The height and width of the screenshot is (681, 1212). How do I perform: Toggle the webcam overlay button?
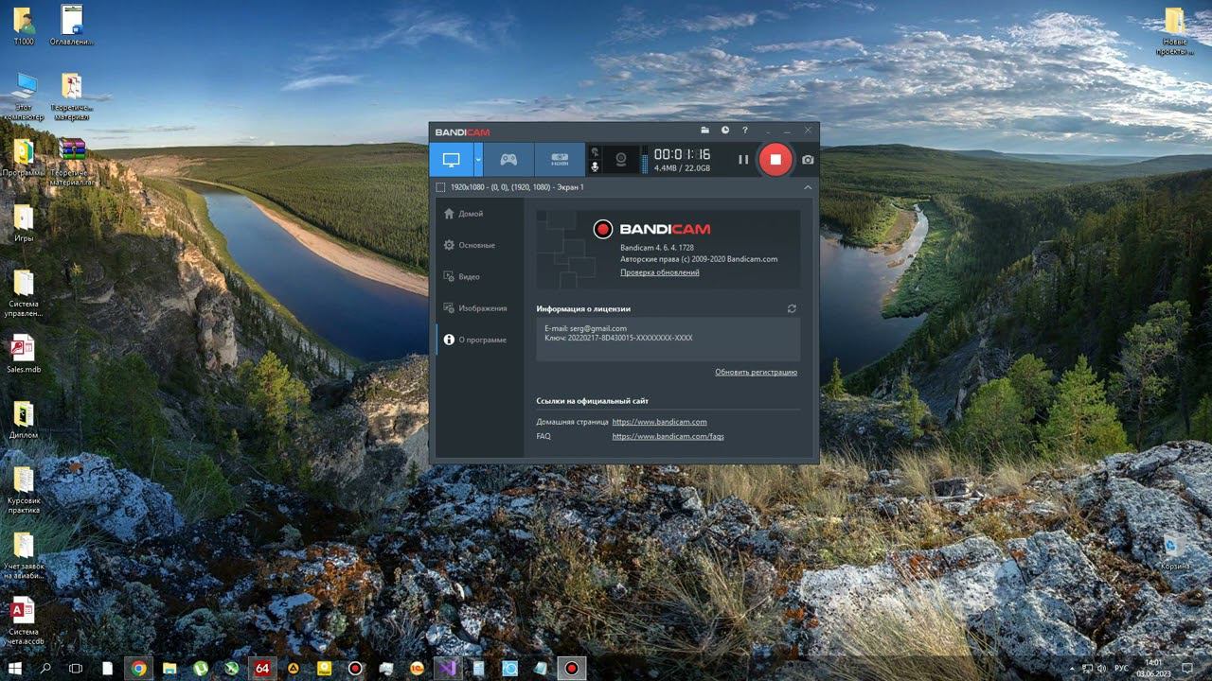tap(621, 160)
